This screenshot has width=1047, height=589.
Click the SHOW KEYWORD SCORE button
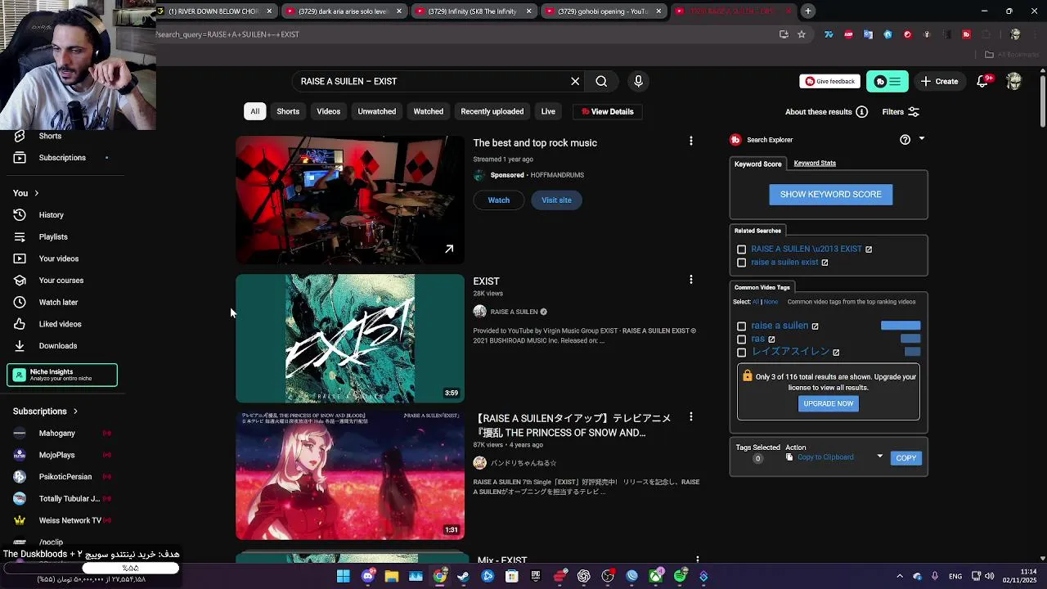[831, 194]
